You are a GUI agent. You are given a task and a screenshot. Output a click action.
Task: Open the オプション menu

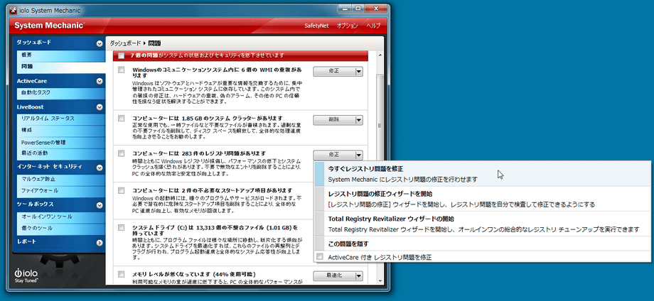[x=347, y=26]
